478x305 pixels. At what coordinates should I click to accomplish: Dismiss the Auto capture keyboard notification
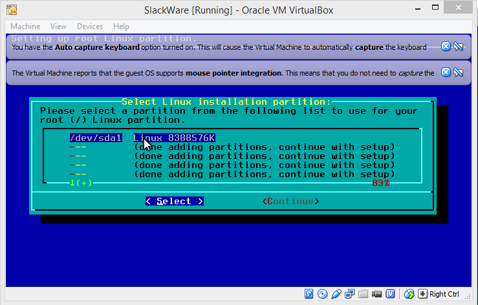click(446, 47)
